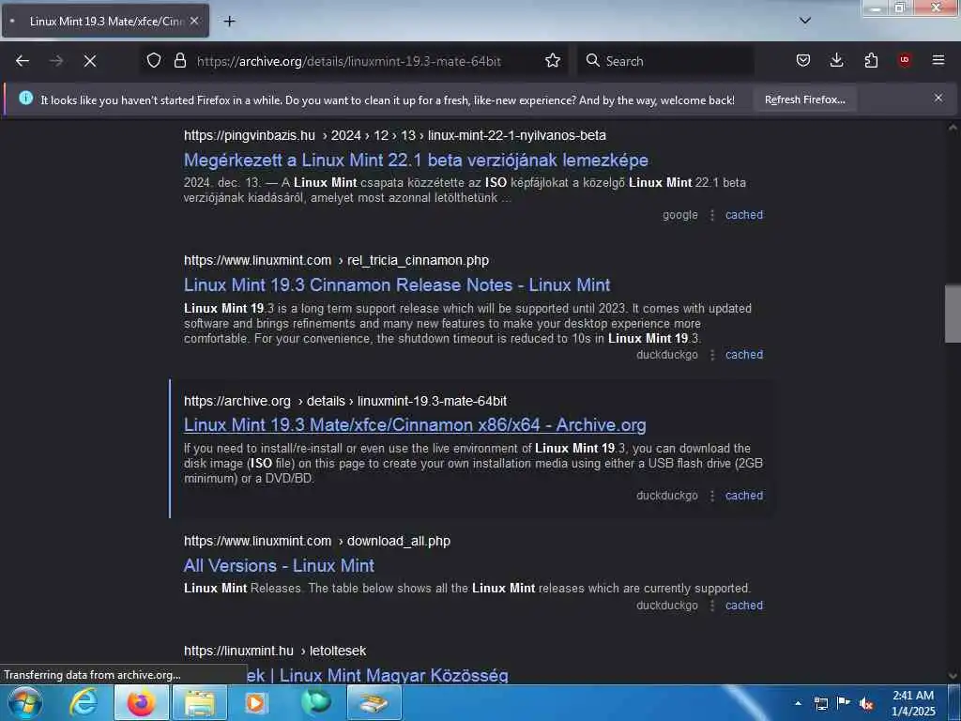Screen dimensions: 961x721
Task: Open the uBlock Origin extension icon
Action: point(905,60)
